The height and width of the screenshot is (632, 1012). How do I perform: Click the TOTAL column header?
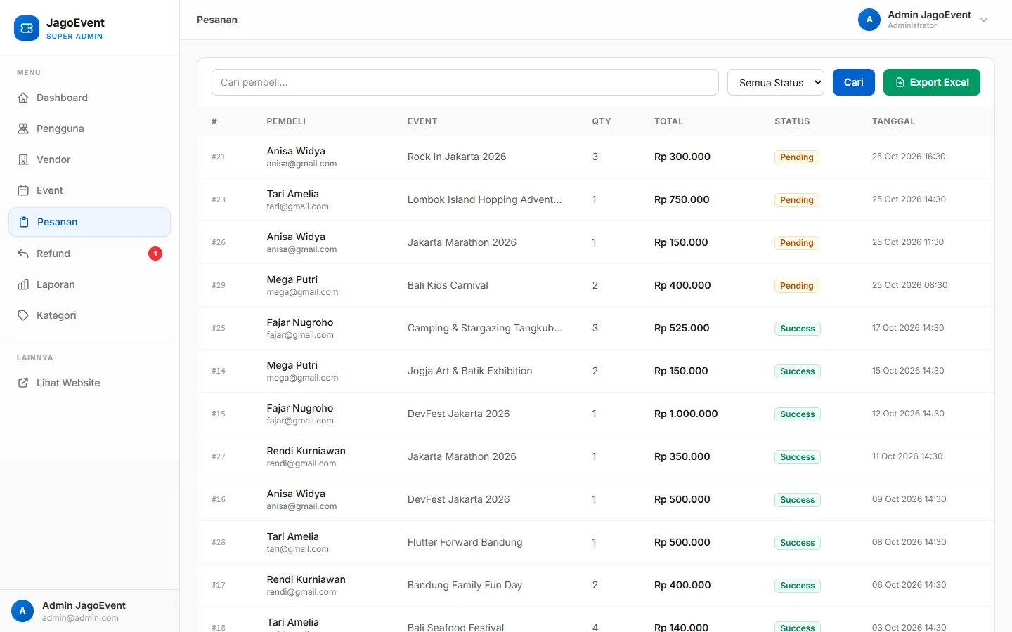tap(669, 121)
